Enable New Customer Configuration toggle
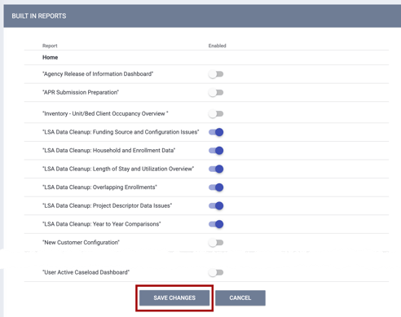This screenshot has height=317, width=401. [x=216, y=243]
